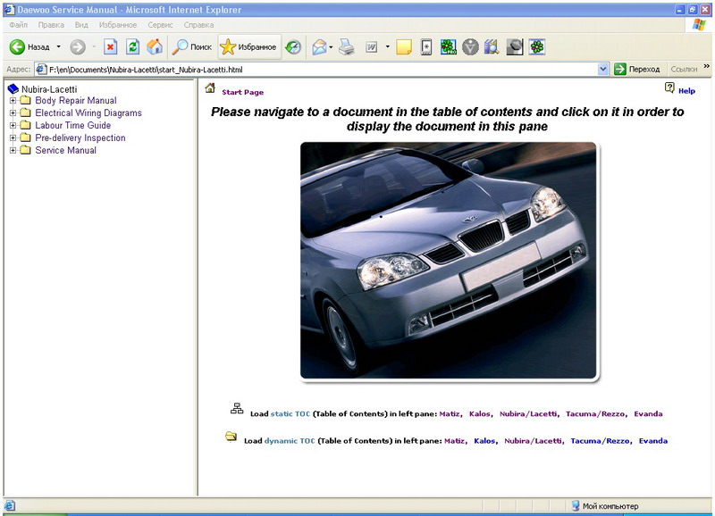This screenshot has width=715, height=516.
Task: Open the History clock icon
Action: point(293,47)
